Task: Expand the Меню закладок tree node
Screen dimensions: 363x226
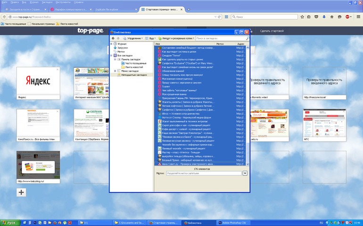Action: tap(115, 70)
